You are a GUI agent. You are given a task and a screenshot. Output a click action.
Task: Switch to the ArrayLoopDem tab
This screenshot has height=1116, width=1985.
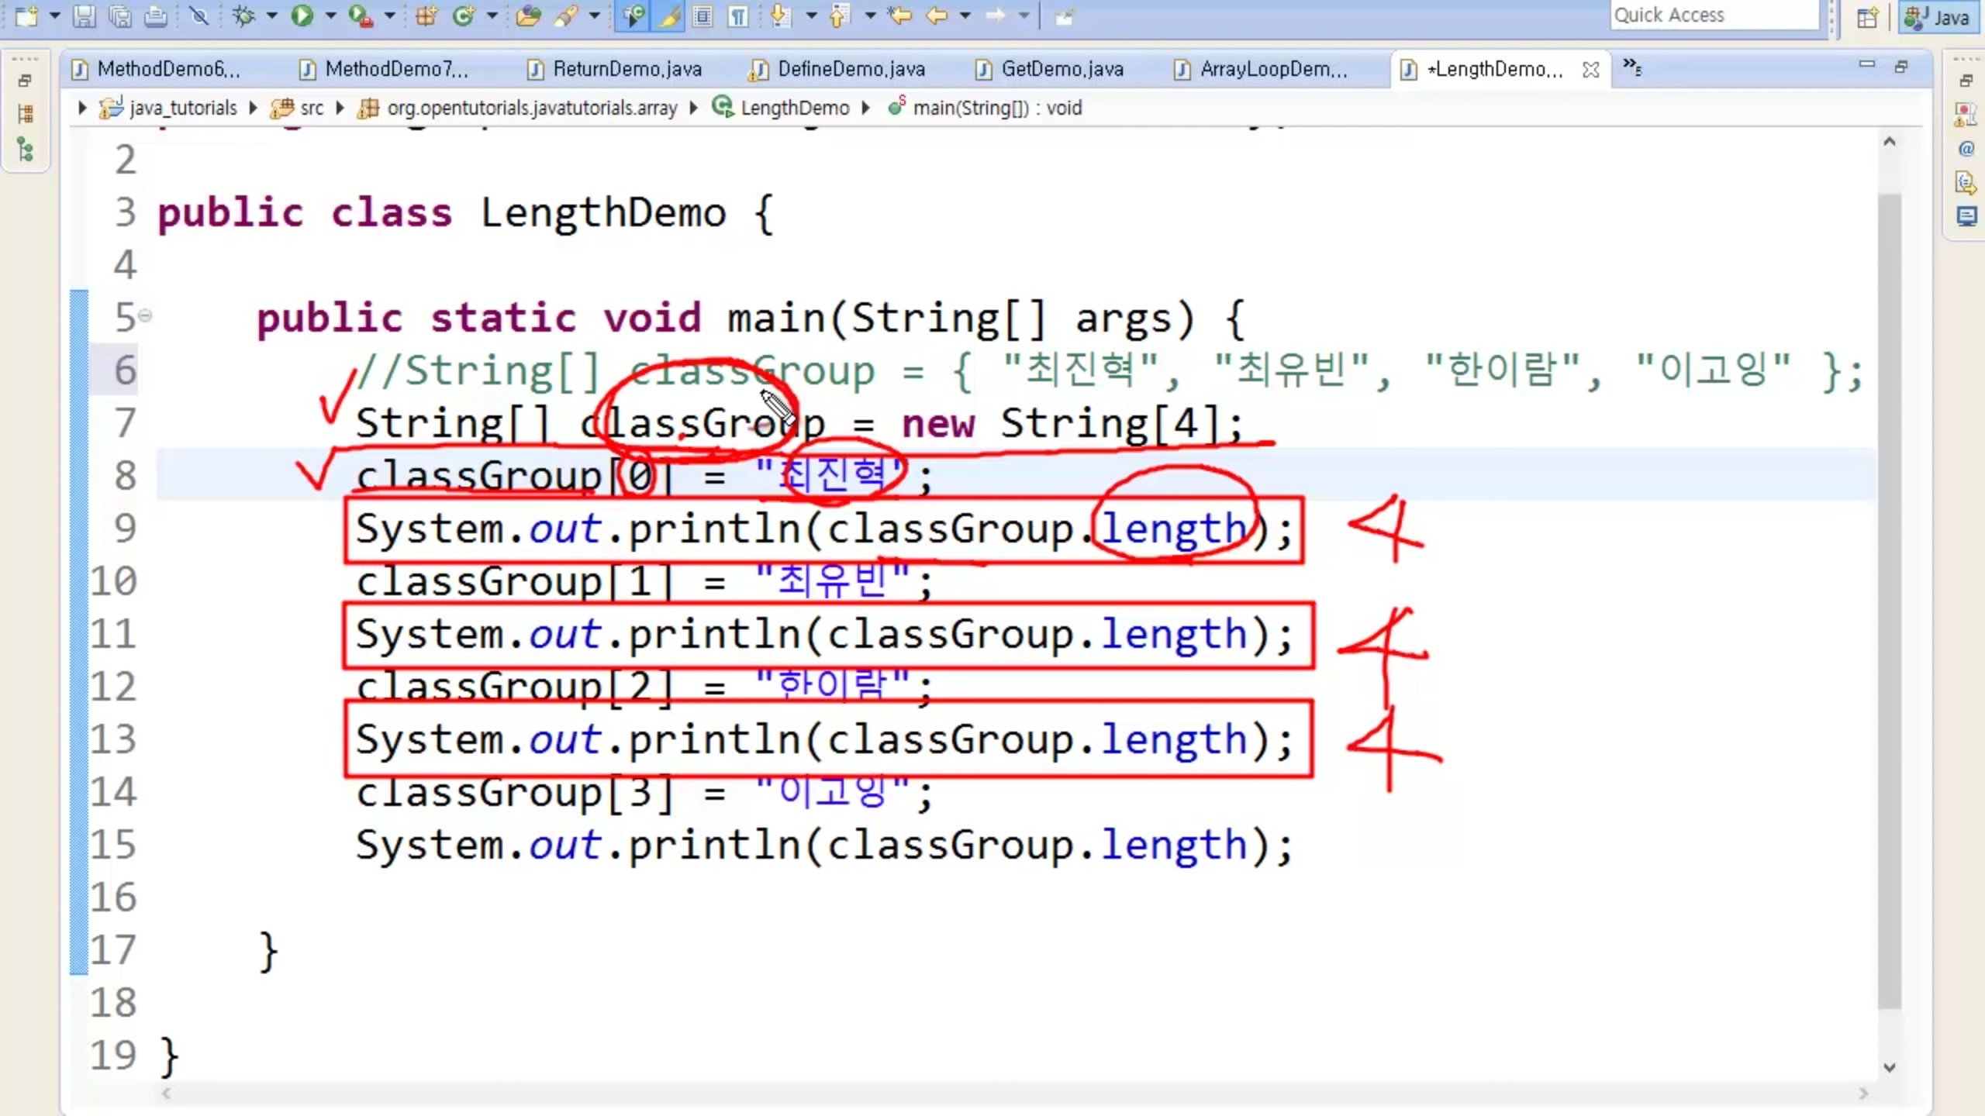(x=1262, y=69)
